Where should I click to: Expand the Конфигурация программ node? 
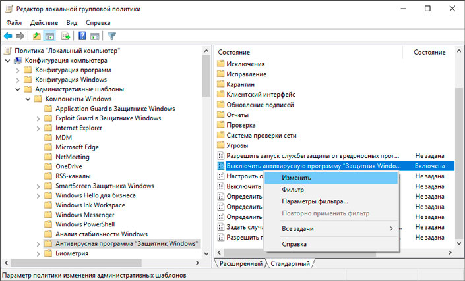18,70
